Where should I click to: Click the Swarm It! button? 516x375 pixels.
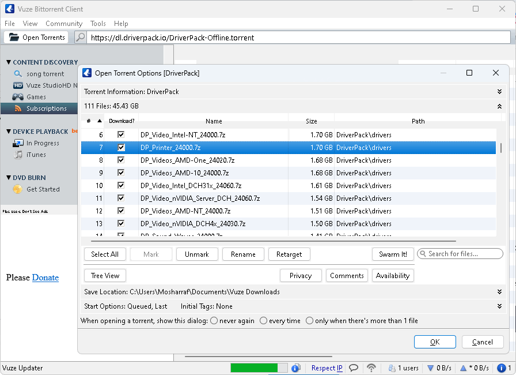coord(393,254)
